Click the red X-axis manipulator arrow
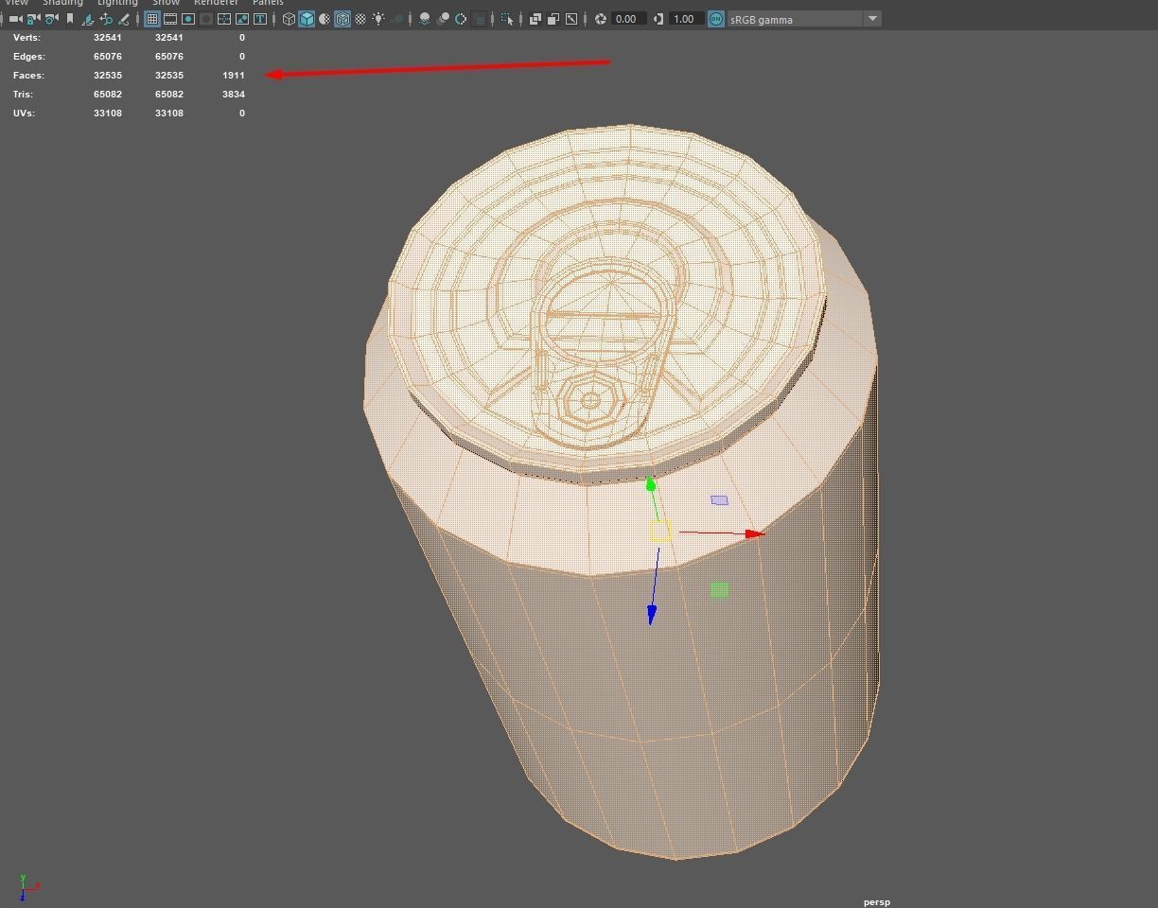The width and height of the screenshot is (1158, 908). pos(755,534)
